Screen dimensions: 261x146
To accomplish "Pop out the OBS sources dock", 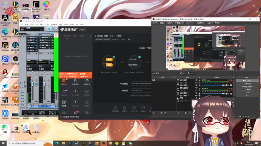I will point(199,77).
